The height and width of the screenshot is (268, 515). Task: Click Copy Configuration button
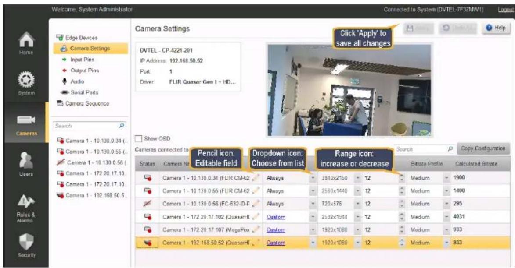point(483,148)
